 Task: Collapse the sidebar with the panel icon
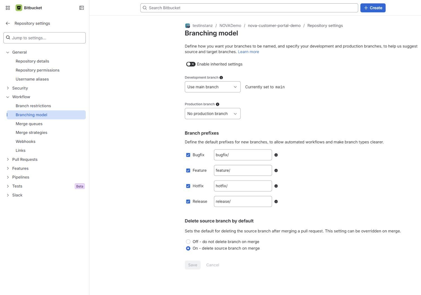[x=82, y=8]
